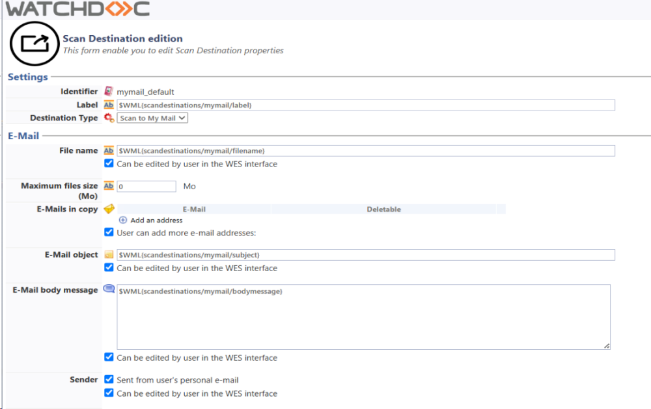Click the Identifier icon beside mymail_default
Screen dimensions: 651x409
[x=109, y=91]
